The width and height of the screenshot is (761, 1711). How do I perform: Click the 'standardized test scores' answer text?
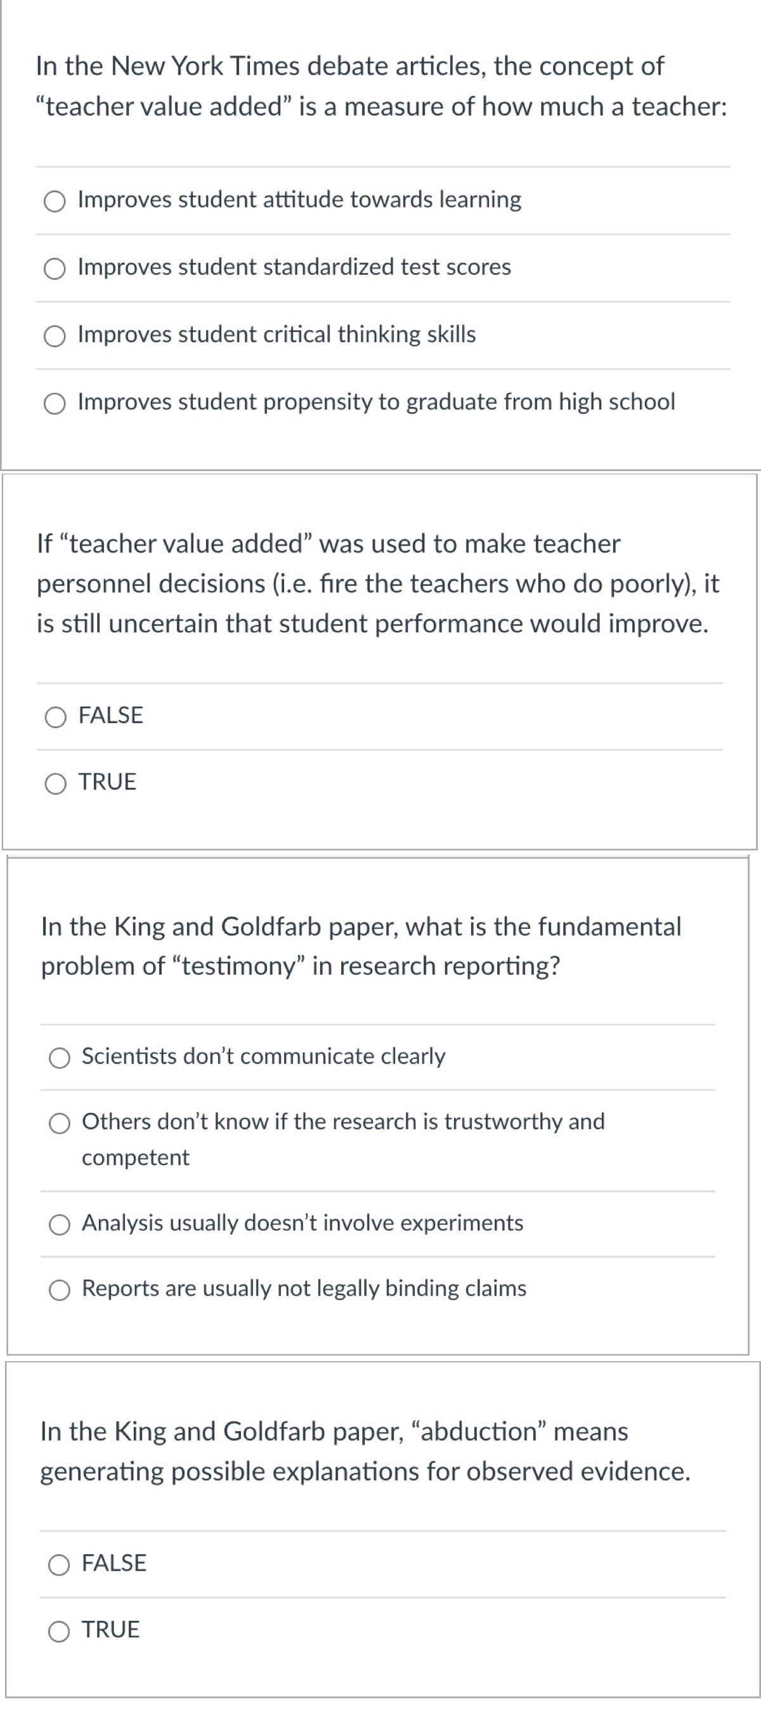295,267
